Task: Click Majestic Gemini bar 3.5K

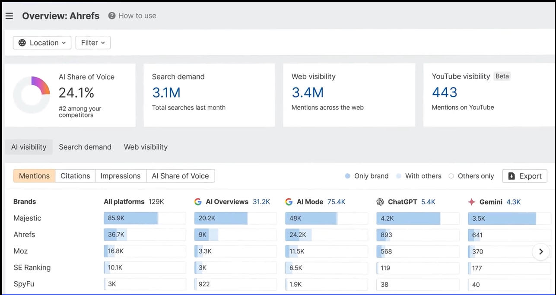Action: (509, 218)
